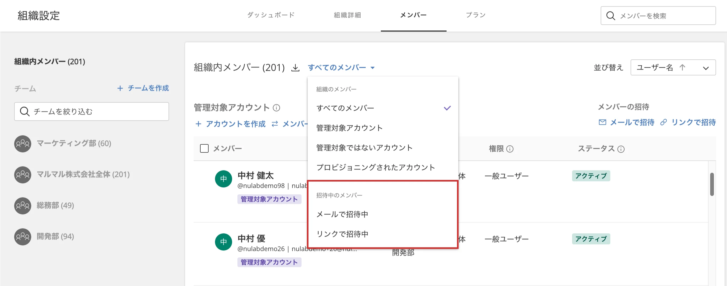Click 一般ユーザー role of 中村 健太

pos(507,176)
